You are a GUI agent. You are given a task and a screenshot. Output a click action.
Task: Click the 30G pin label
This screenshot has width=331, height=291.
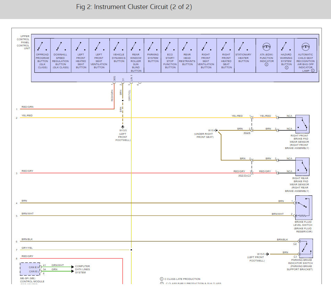point(114,79)
